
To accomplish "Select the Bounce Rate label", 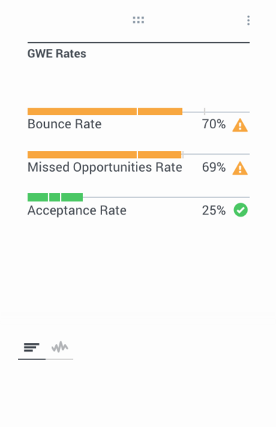I will click(x=65, y=124).
